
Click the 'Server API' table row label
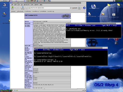(27, 46)
